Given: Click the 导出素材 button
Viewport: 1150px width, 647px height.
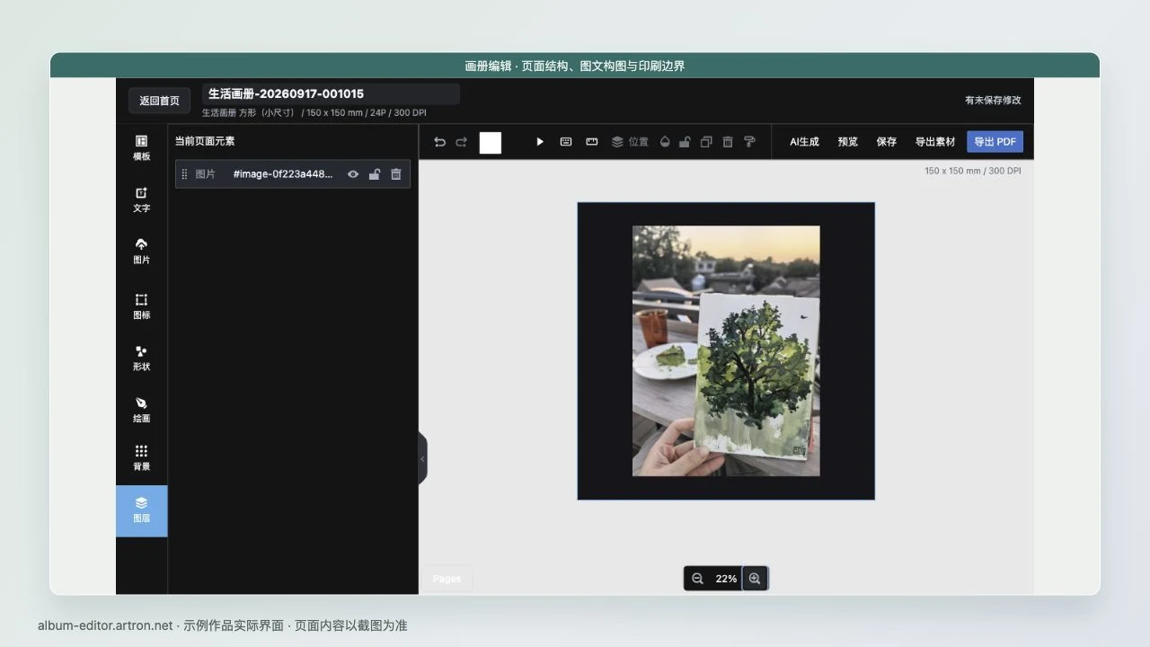Looking at the screenshot, I should (935, 142).
